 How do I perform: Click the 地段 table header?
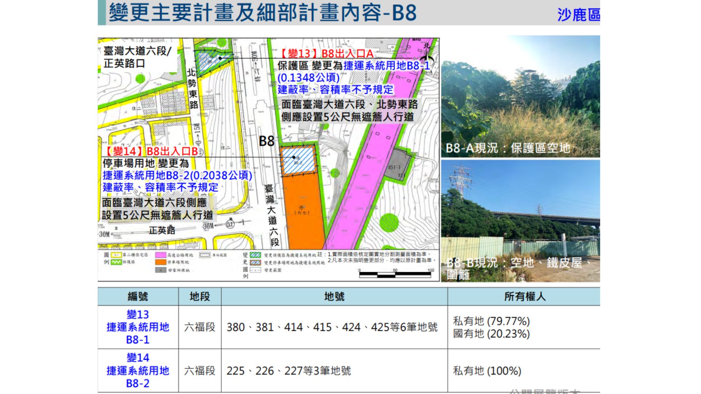pos(200,297)
